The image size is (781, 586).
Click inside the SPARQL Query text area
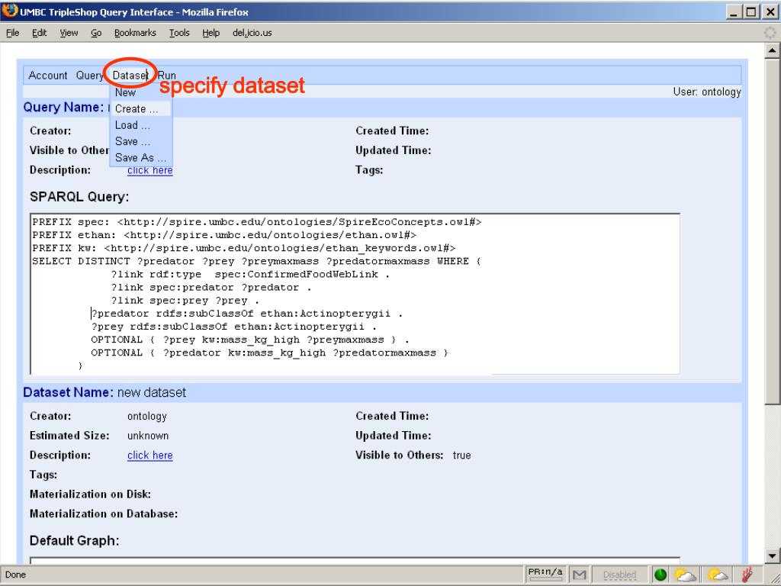click(x=355, y=294)
